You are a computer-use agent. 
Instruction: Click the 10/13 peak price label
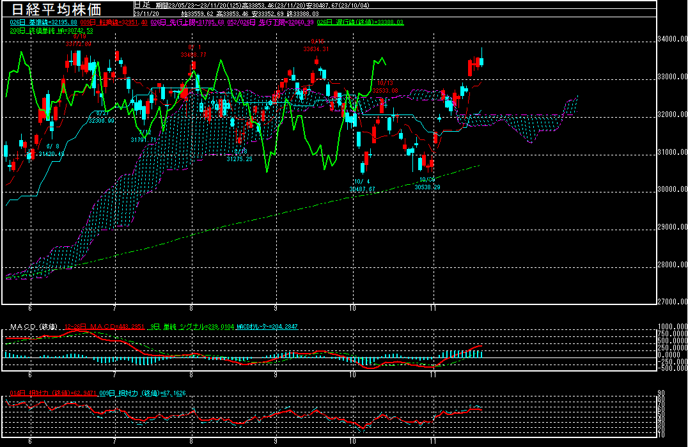[x=386, y=87]
